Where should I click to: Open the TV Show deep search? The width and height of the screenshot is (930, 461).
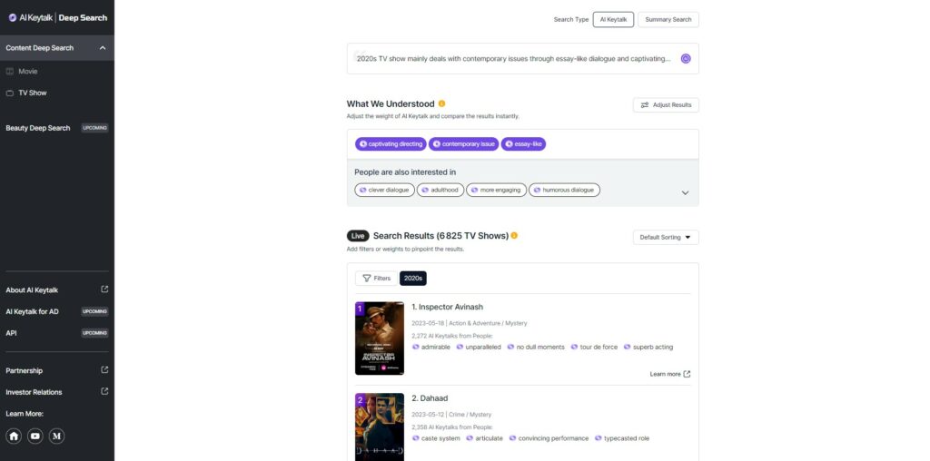33,93
